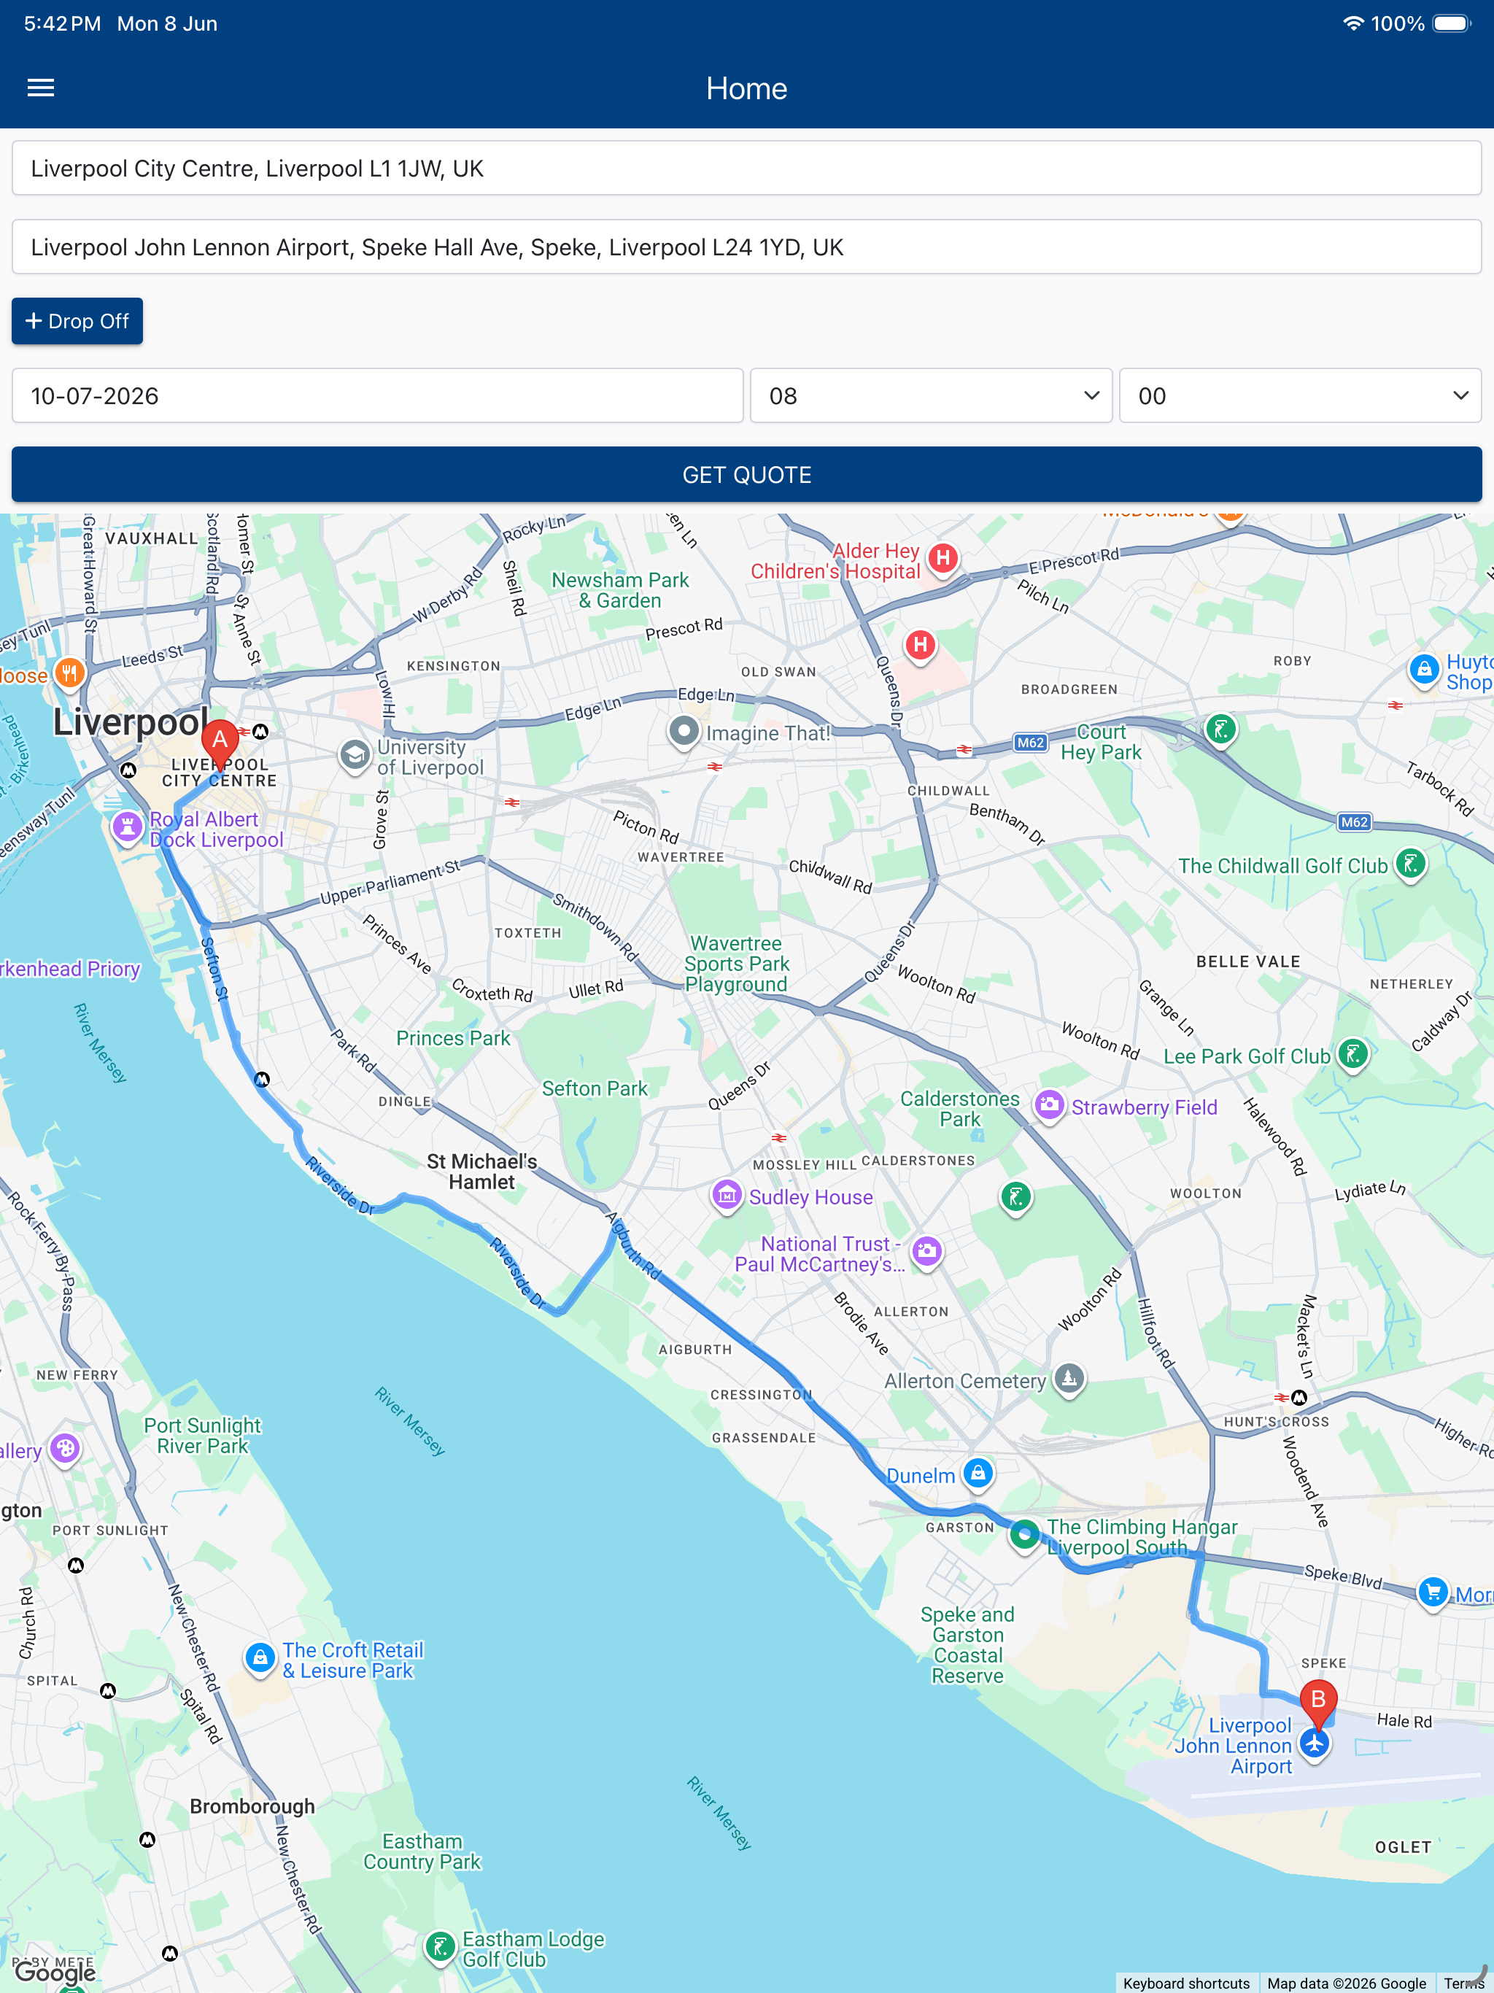
Task: Tap the Royal Albert Dock Liverpool icon
Action: click(x=127, y=827)
